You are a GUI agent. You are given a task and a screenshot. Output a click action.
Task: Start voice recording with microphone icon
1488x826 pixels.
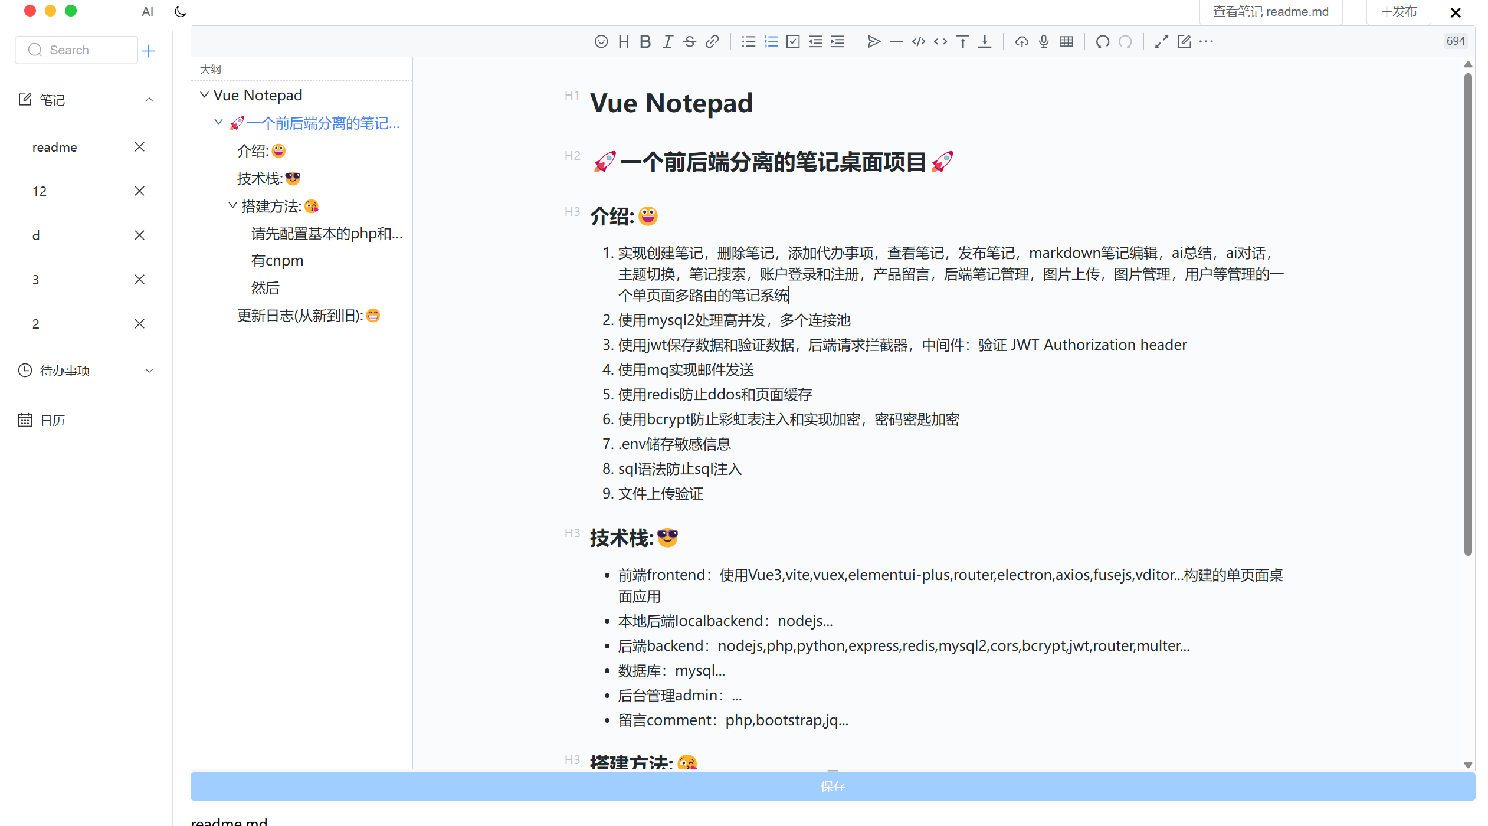(1043, 41)
